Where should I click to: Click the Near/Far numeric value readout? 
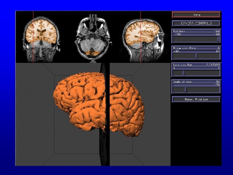[213, 65]
